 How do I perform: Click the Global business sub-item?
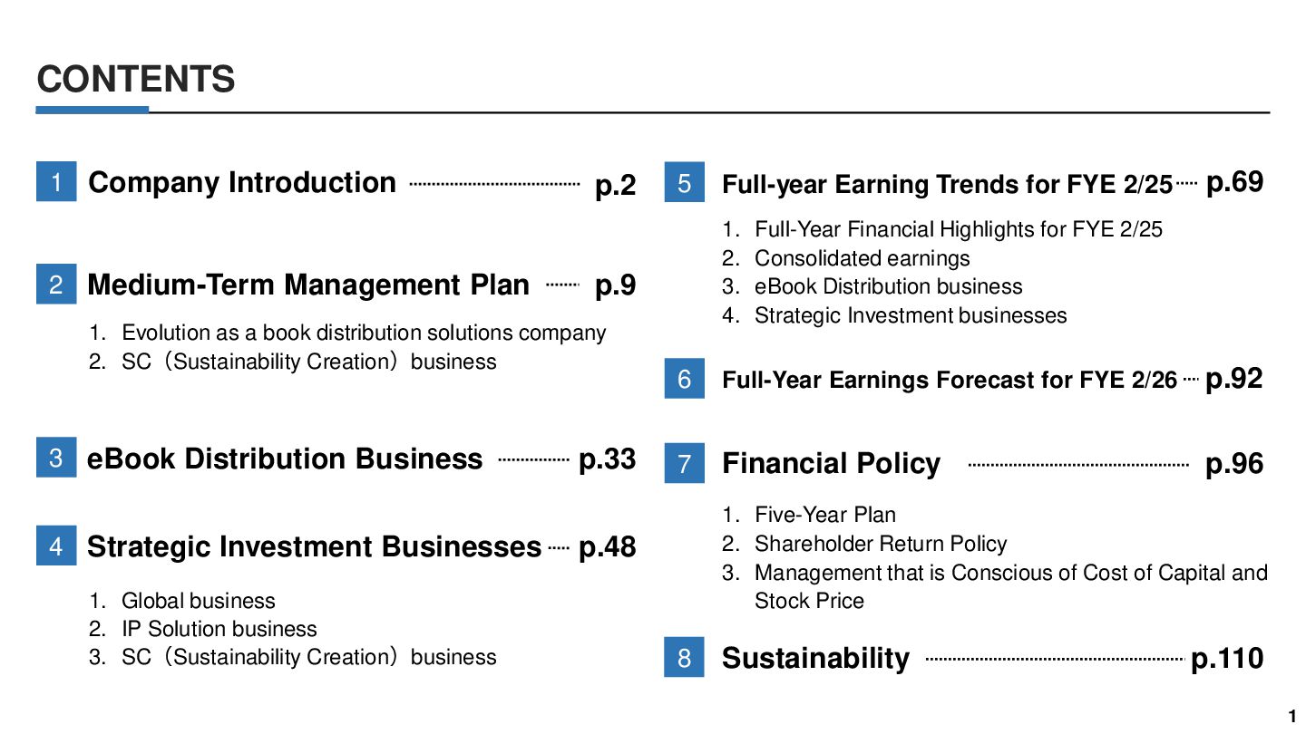[x=198, y=601]
